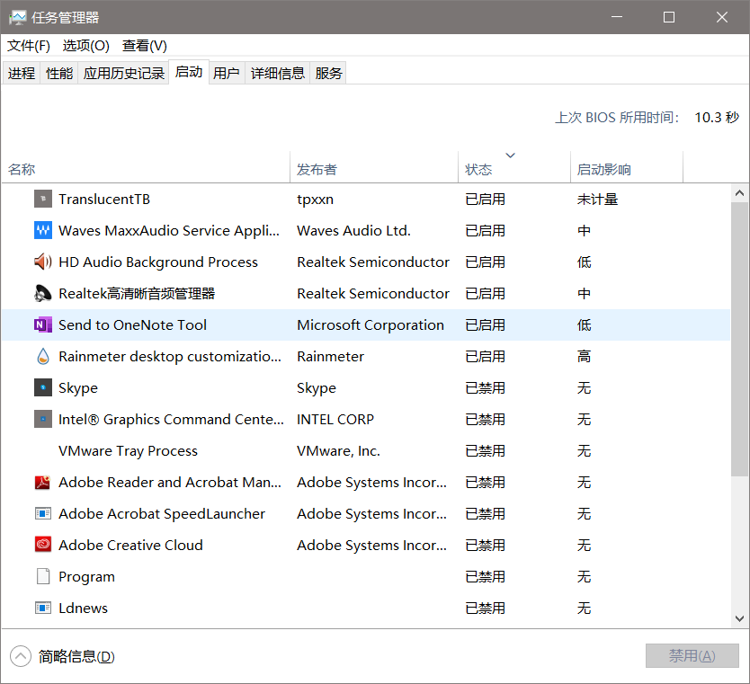Click the Intel Graphics Command Center icon
The height and width of the screenshot is (684, 750).
click(43, 419)
